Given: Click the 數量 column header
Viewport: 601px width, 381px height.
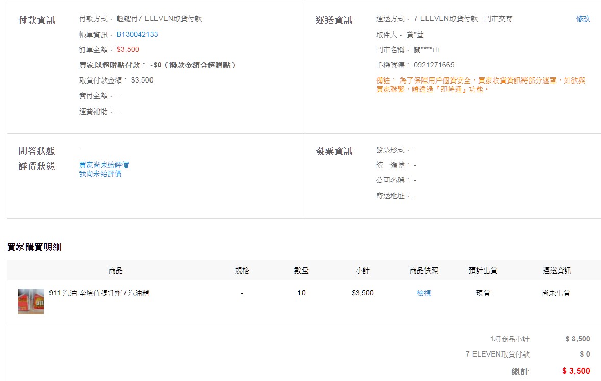Looking at the screenshot, I should coord(301,270).
